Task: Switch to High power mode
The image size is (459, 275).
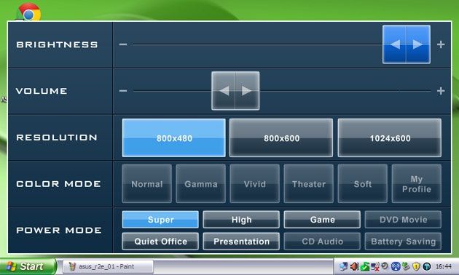Action: coord(241,220)
